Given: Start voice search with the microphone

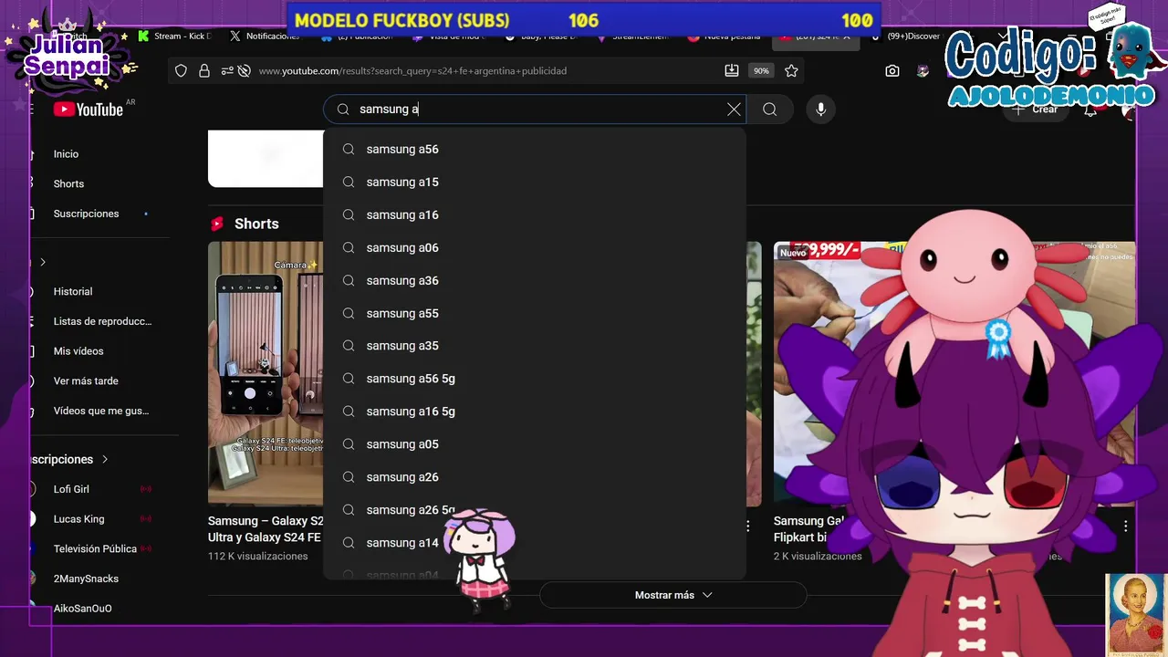Looking at the screenshot, I should [821, 109].
